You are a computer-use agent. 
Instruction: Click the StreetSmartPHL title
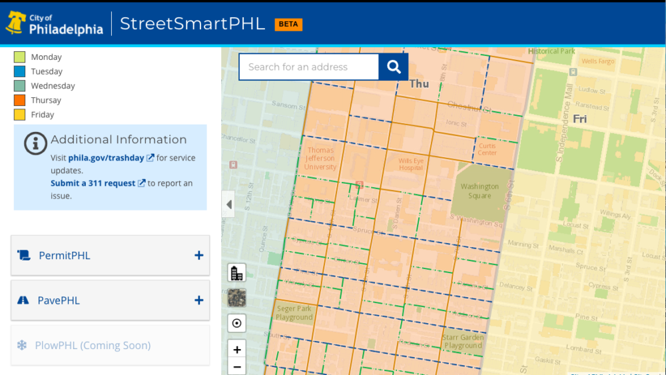(192, 24)
